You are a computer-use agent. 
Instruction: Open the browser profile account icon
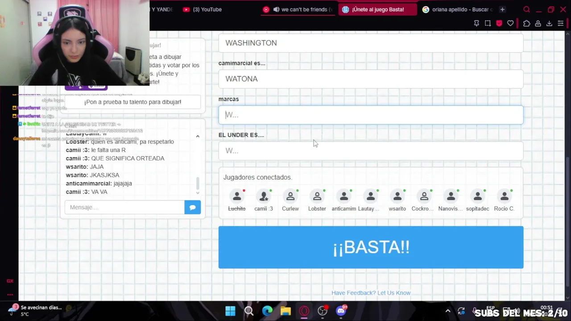point(538,23)
